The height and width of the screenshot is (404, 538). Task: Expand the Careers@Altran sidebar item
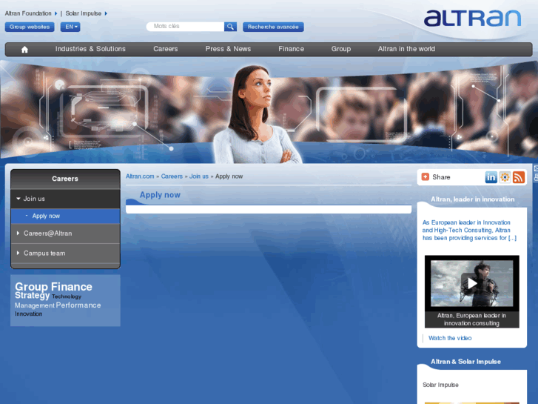tap(65, 234)
